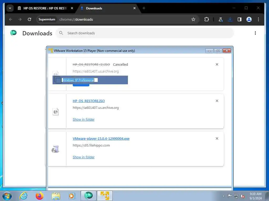Open Windows Explorer from taskbar
269x201 pixels.
tap(56, 196)
